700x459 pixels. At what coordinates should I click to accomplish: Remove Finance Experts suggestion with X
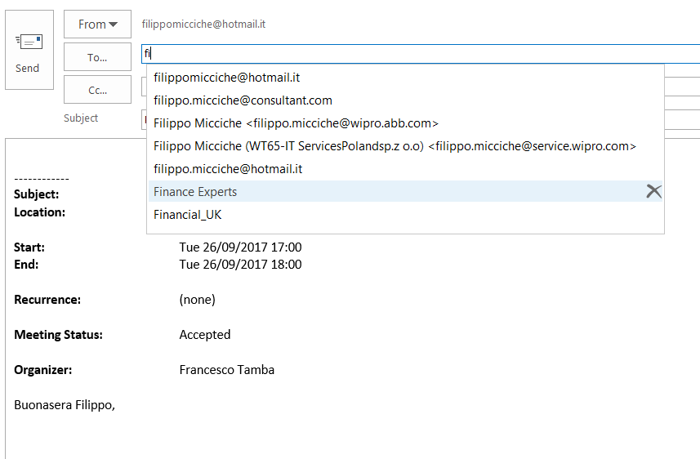pos(653,191)
